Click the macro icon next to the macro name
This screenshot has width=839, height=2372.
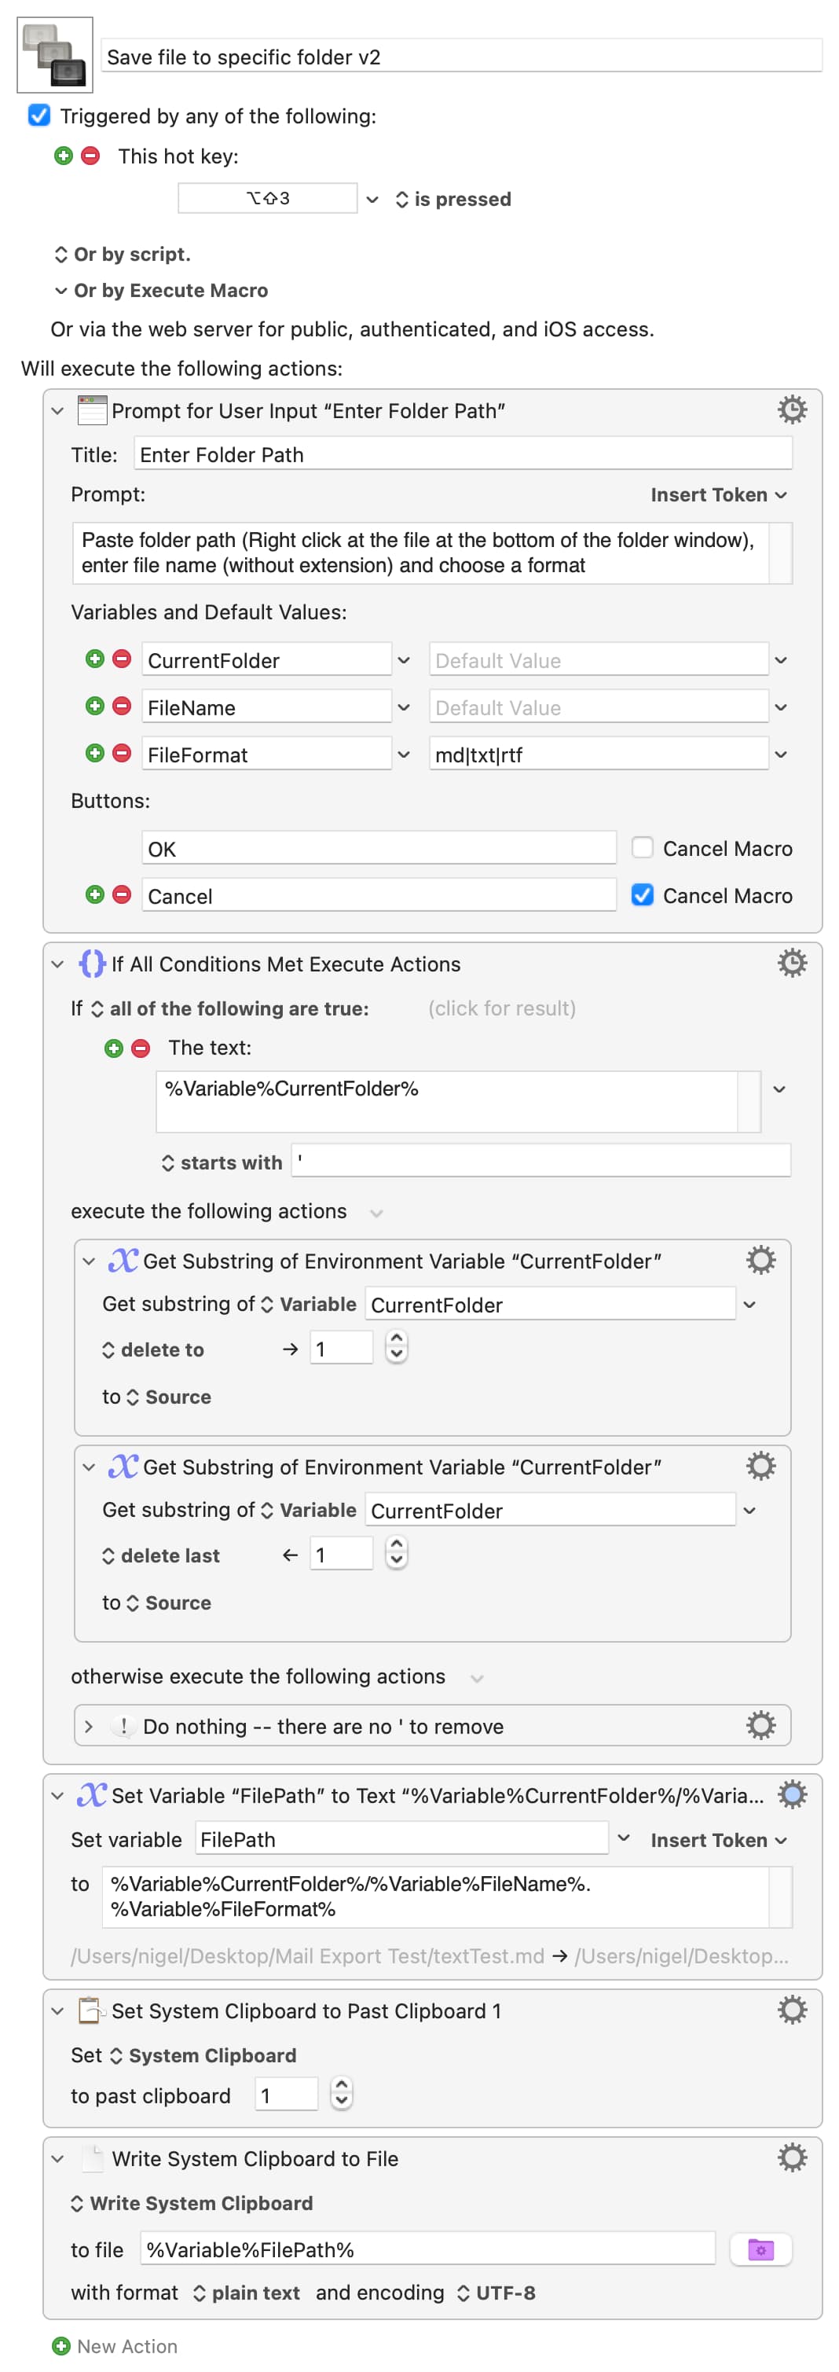click(54, 55)
